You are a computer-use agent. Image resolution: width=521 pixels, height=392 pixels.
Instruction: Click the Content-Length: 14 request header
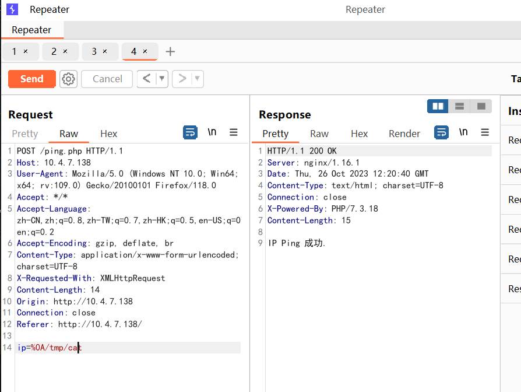point(58,290)
